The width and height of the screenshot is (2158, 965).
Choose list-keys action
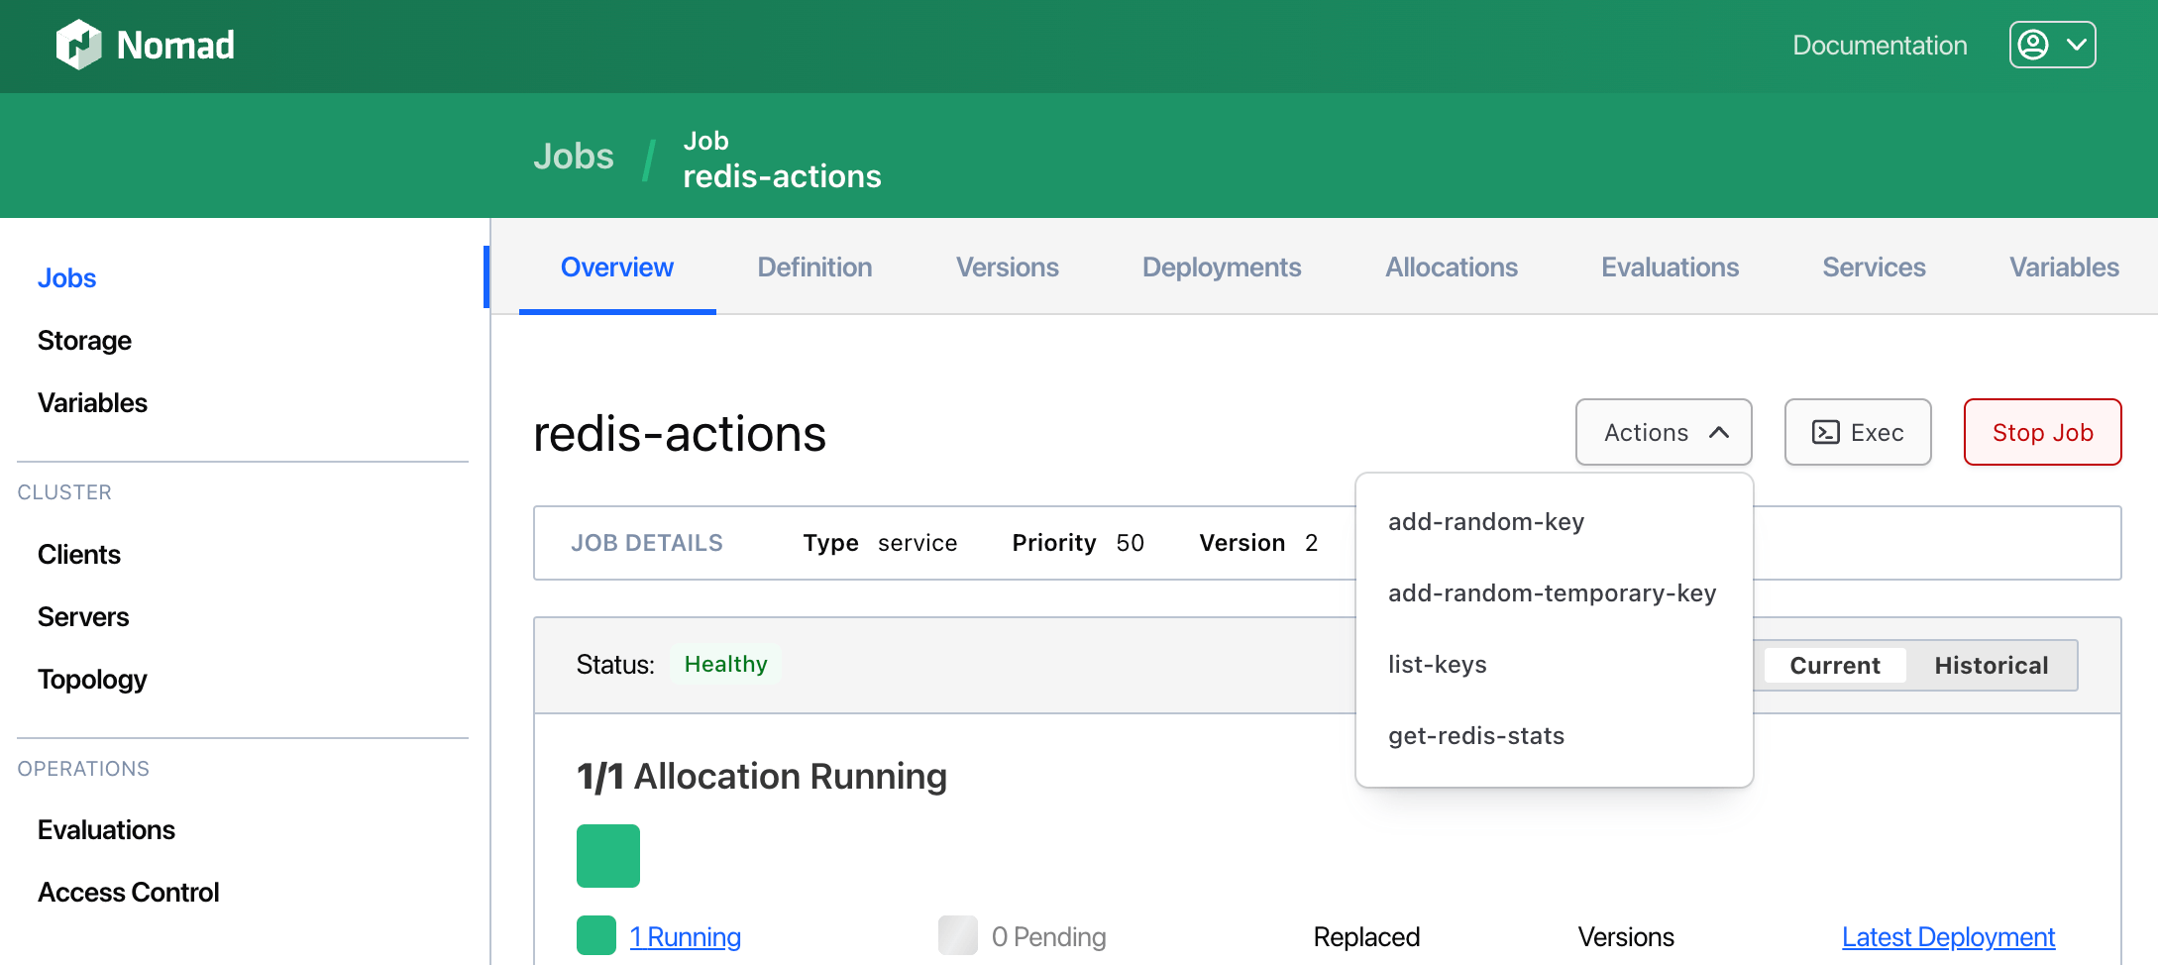tap(1437, 664)
